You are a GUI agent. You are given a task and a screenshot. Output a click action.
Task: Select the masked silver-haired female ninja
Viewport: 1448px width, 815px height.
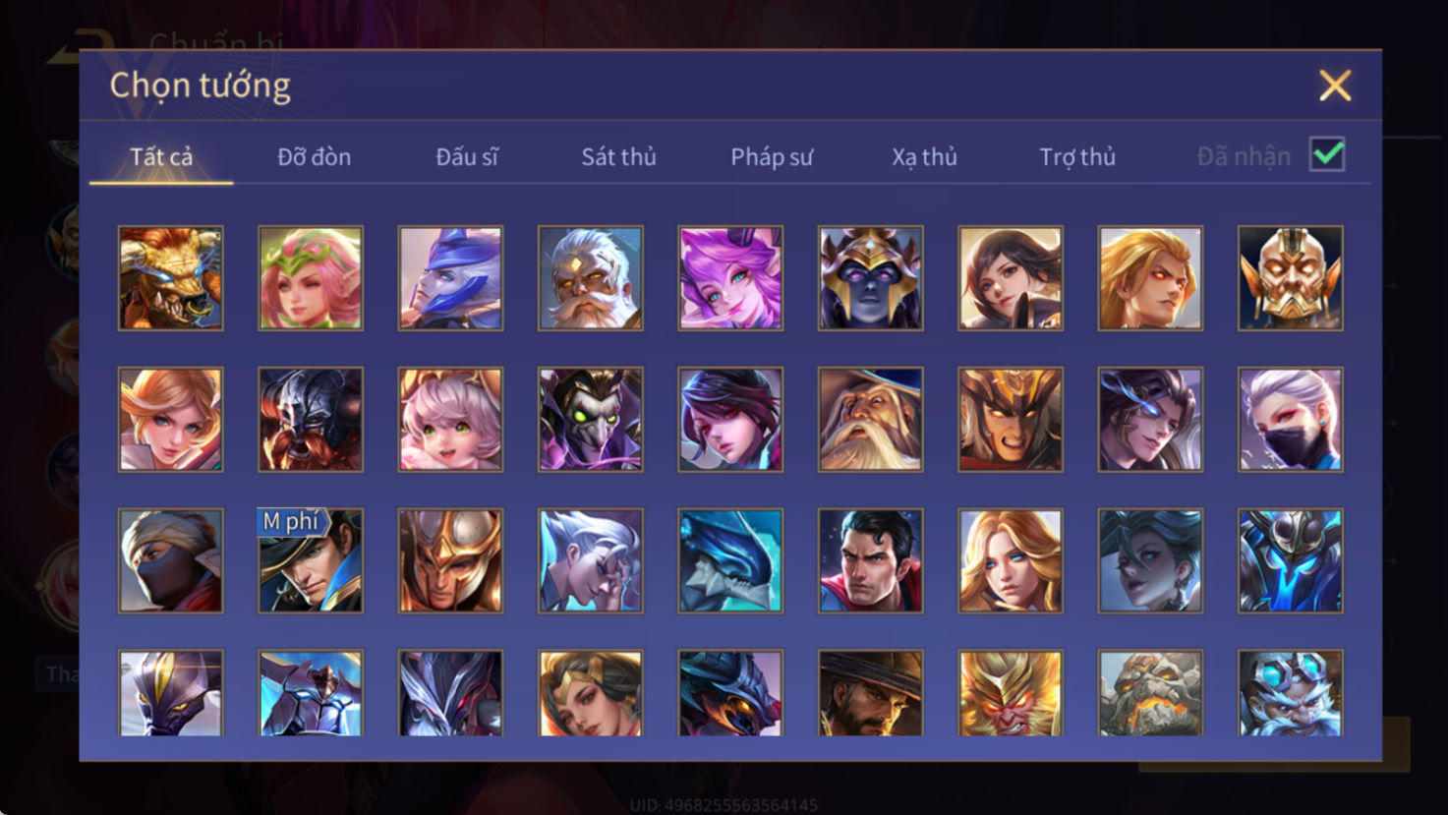pos(1291,420)
